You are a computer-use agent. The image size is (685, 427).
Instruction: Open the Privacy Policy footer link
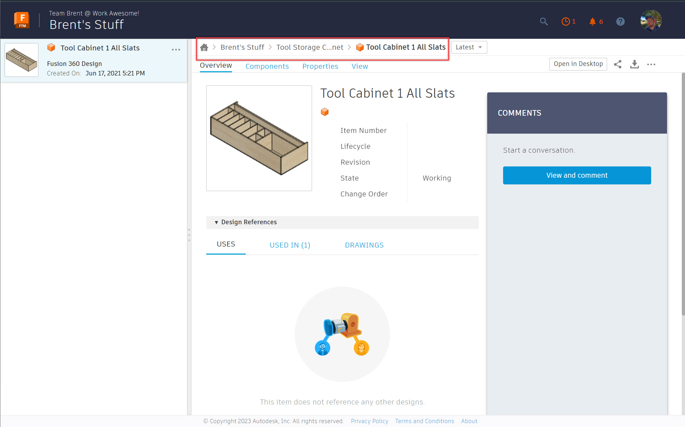click(x=369, y=421)
